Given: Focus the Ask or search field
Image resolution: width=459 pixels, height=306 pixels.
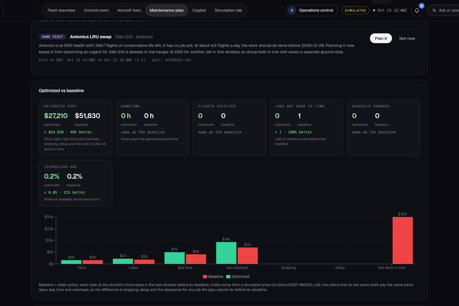Looking at the screenshot, I should (x=444, y=10).
